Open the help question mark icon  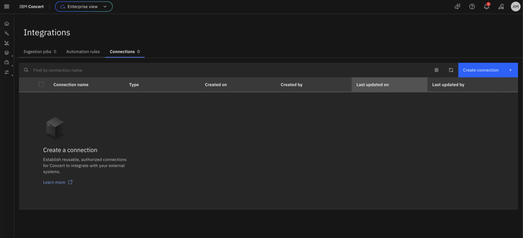click(472, 7)
